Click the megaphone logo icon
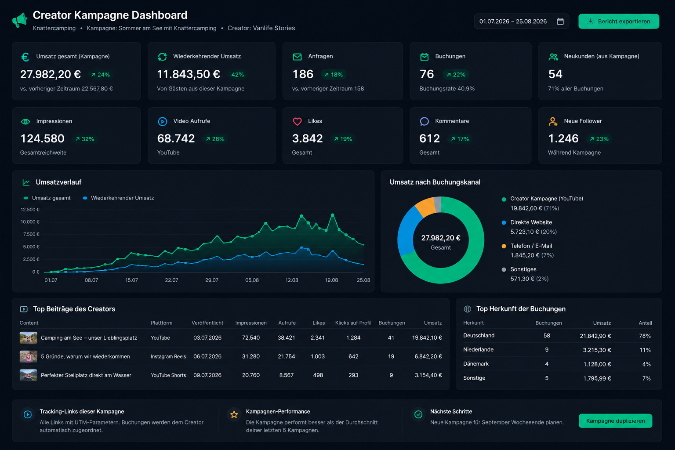 click(20, 20)
